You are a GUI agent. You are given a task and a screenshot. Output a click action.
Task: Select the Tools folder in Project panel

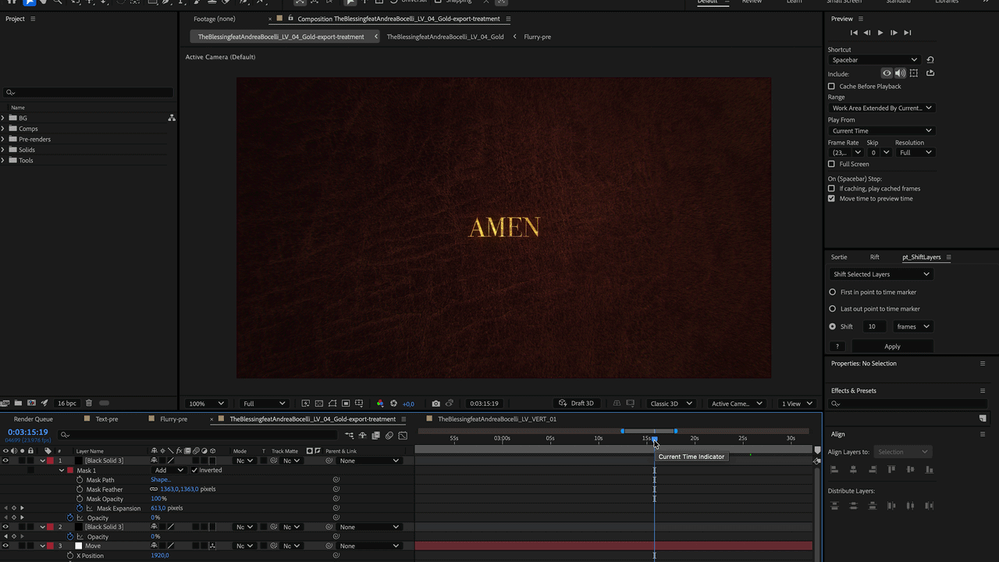(26, 161)
